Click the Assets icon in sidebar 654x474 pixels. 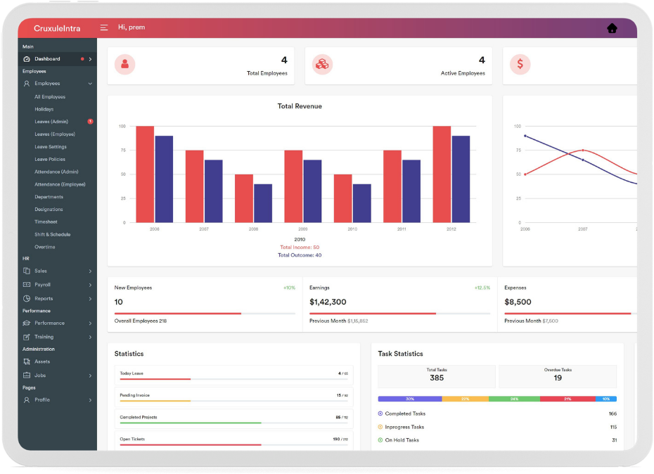(27, 361)
